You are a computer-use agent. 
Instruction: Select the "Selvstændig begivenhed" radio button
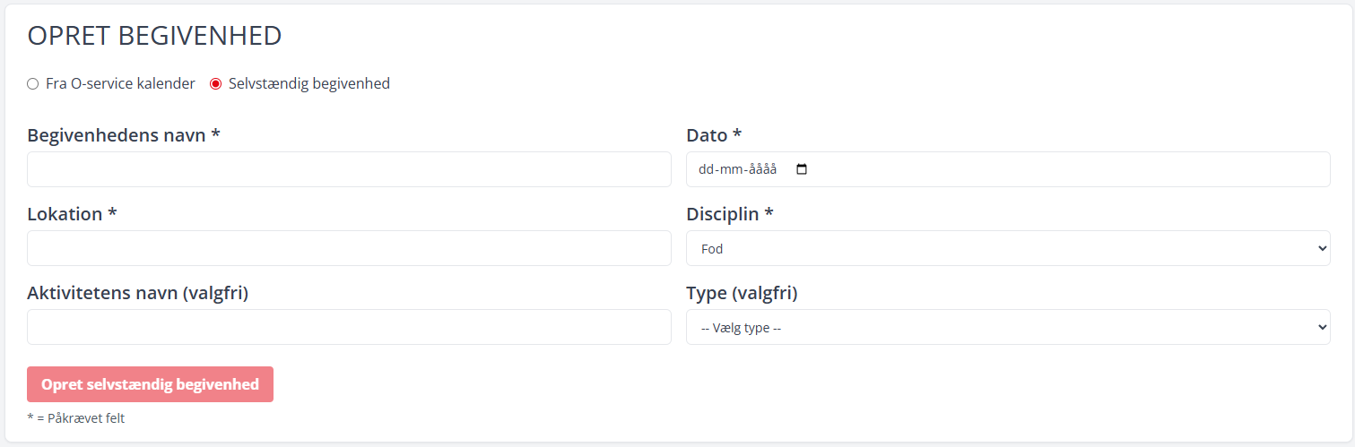tap(215, 84)
